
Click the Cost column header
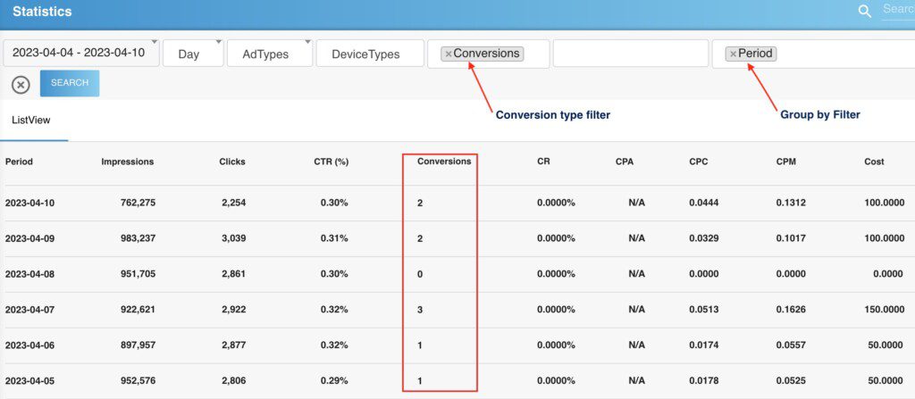click(874, 162)
